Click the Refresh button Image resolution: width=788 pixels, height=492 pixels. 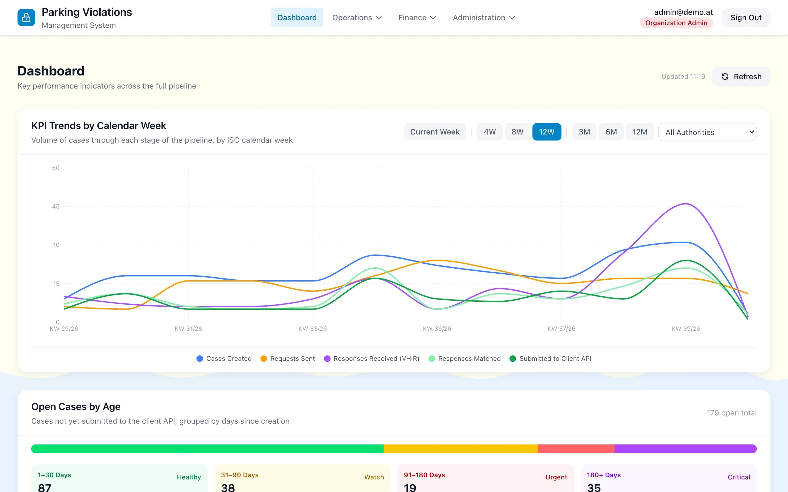point(741,77)
